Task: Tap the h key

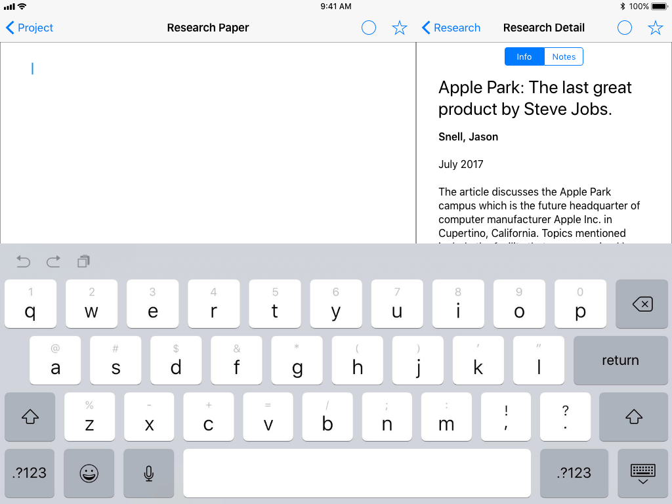Action: [358, 360]
